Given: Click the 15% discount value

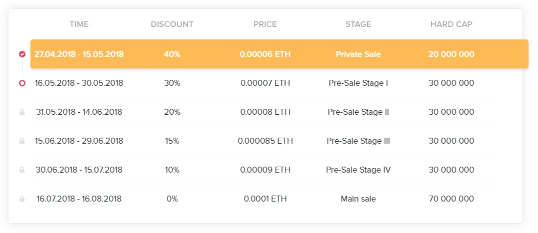Looking at the screenshot, I should [x=172, y=141].
